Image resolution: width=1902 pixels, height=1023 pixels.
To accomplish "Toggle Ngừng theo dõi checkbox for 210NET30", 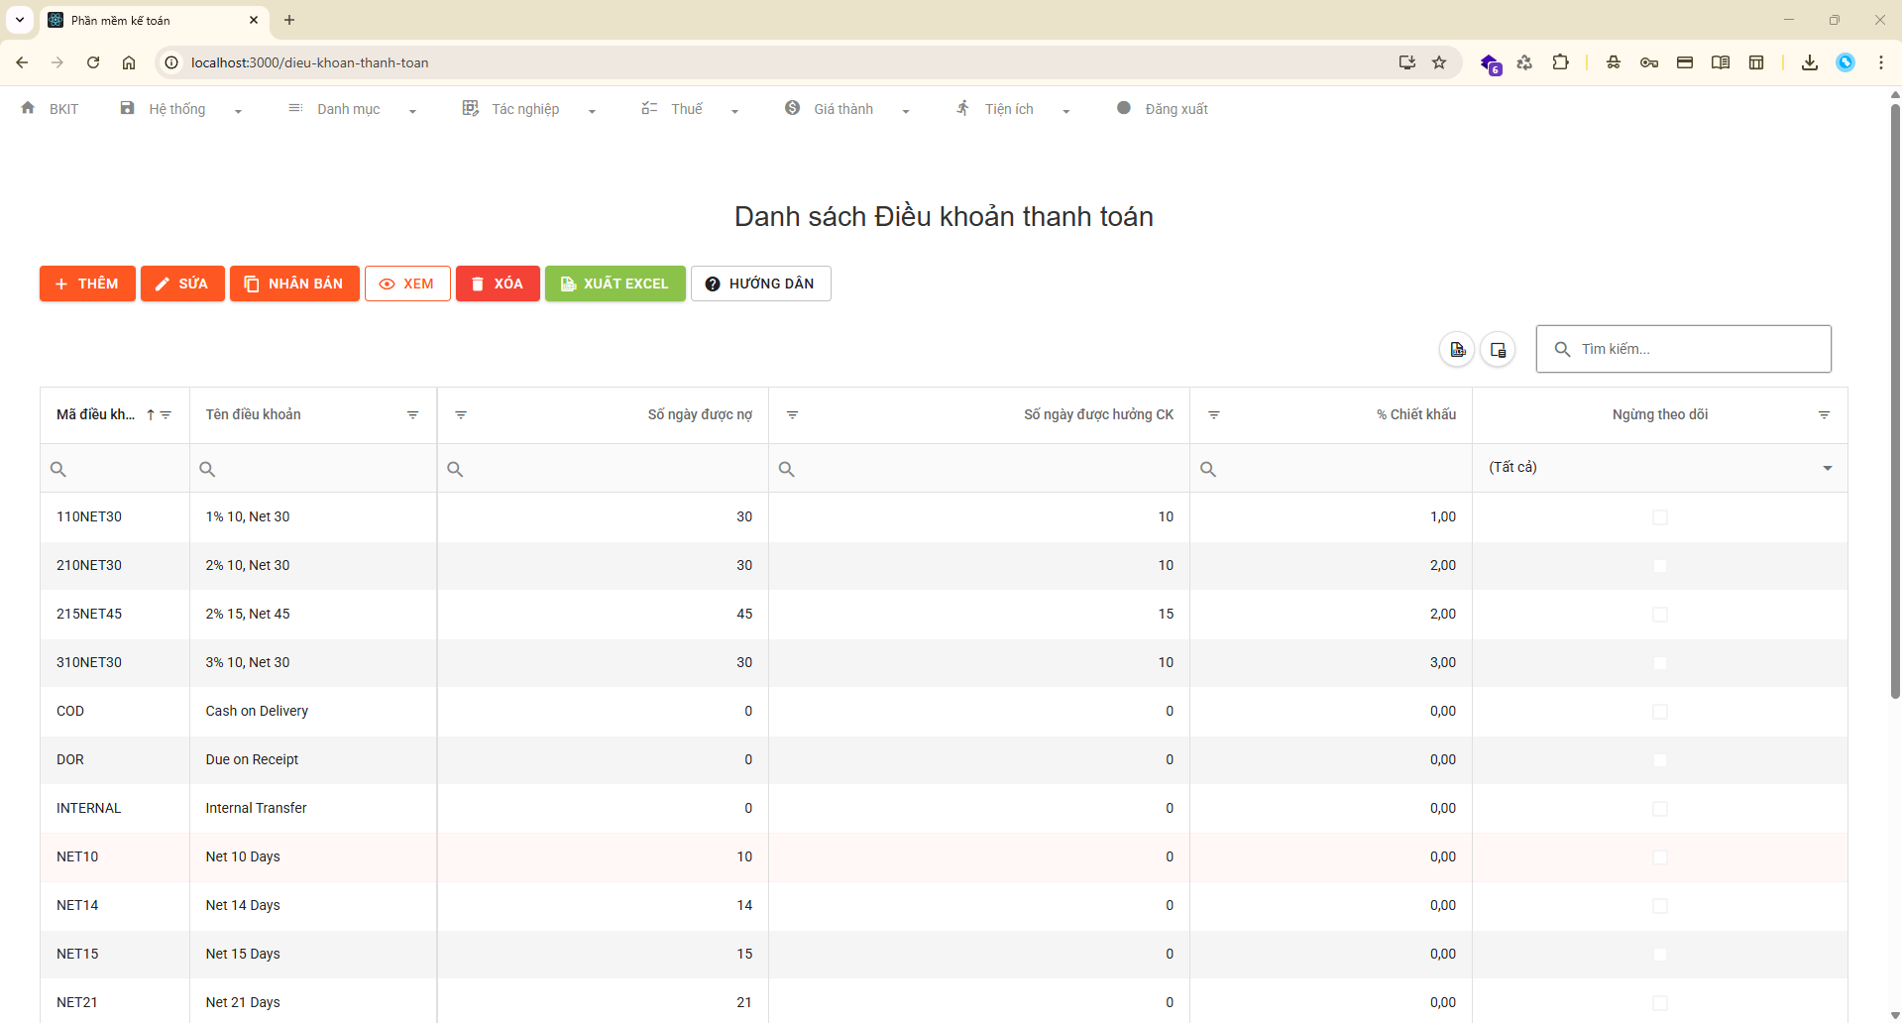I will [x=1660, y=566].
